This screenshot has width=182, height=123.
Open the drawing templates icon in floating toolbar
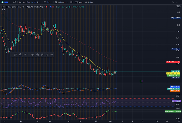point(16,55)
